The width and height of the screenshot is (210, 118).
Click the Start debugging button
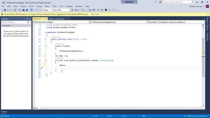click(75, 10)
